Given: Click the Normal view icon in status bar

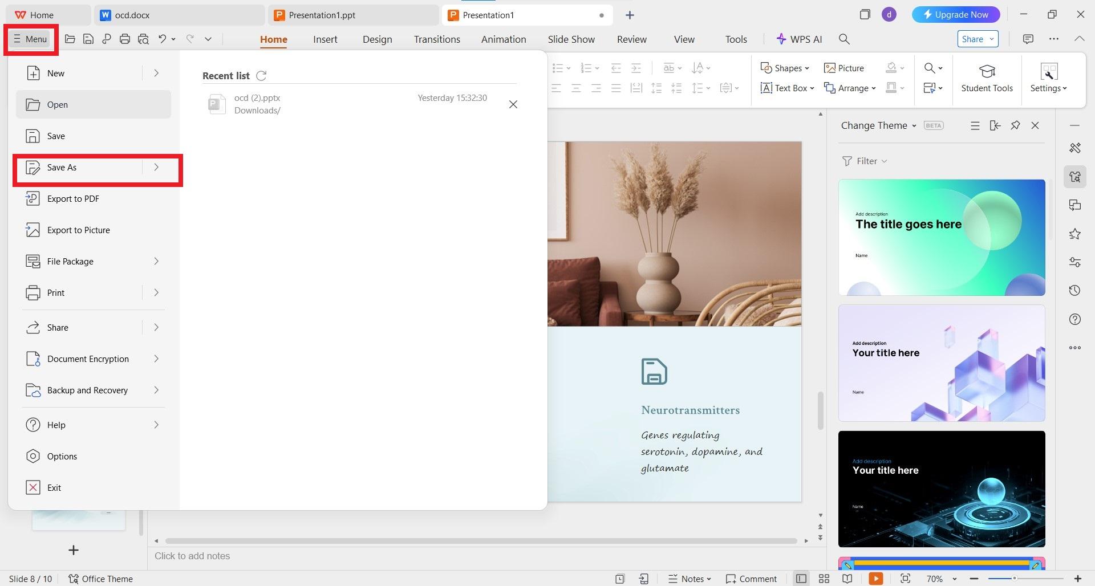Looking at the screenshot, I should point(801,579).
